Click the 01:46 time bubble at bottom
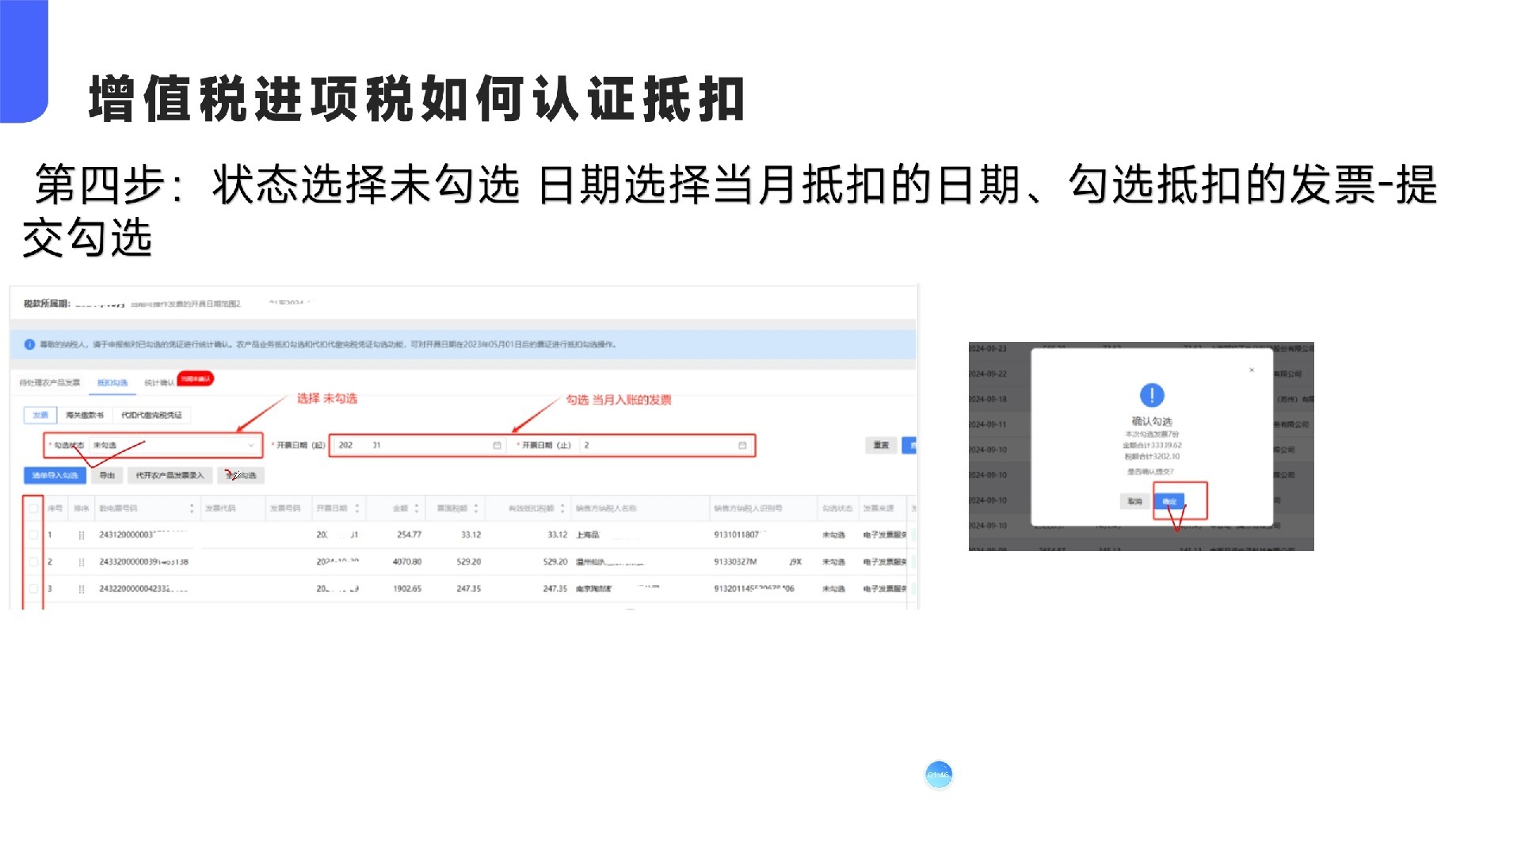This screenshot has height=855, width=1521. tap(937, 774)
